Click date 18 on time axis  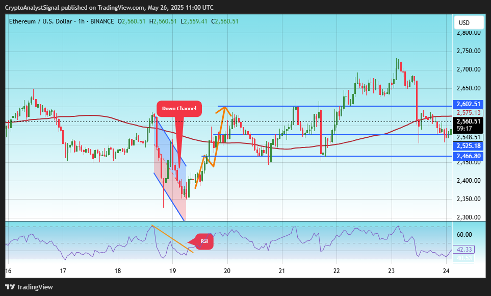click(x=118, y=271)
